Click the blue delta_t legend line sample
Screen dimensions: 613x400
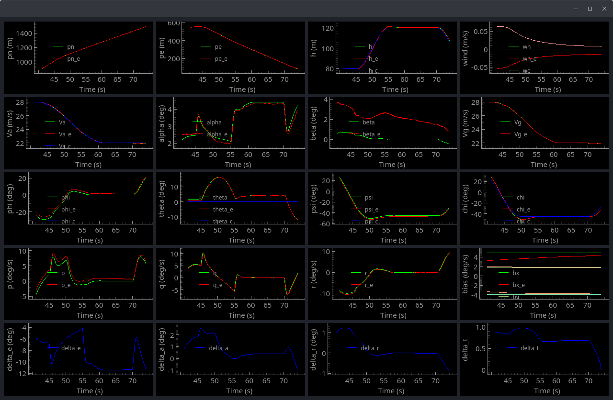[x=511, y=348]
